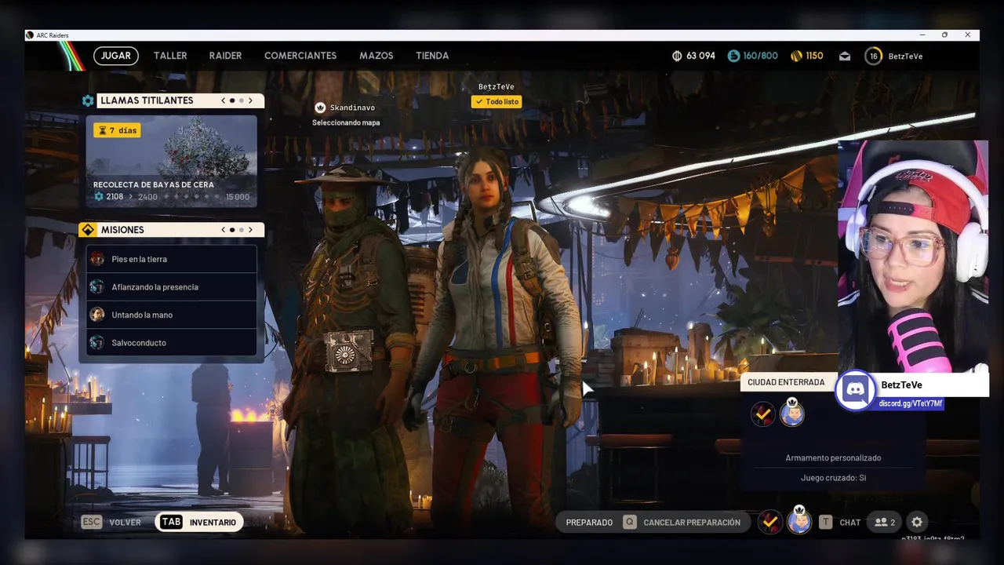Select the mission Afianzando la presencia
Image resolution: width=1004 pixels, height=565 pixels.
pyautogui.click(x=171, y=287)
